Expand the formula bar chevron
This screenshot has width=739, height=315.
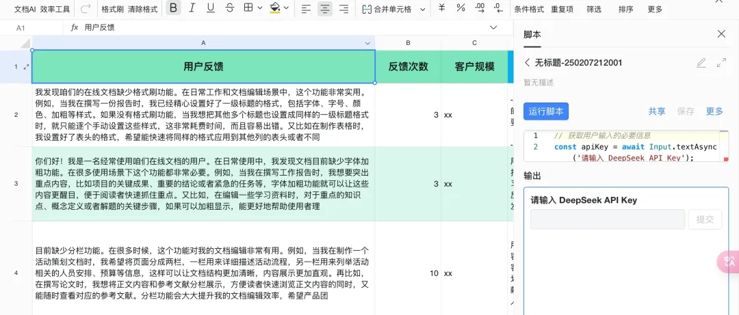(493, 27)
